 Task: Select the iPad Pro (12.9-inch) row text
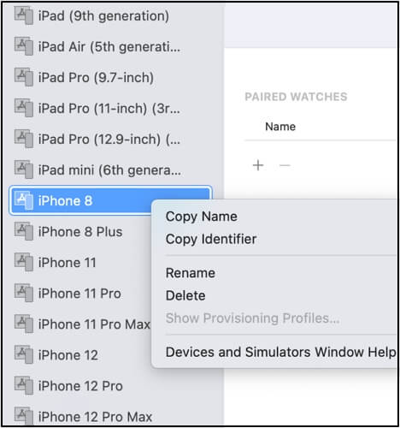click(109, 140)
